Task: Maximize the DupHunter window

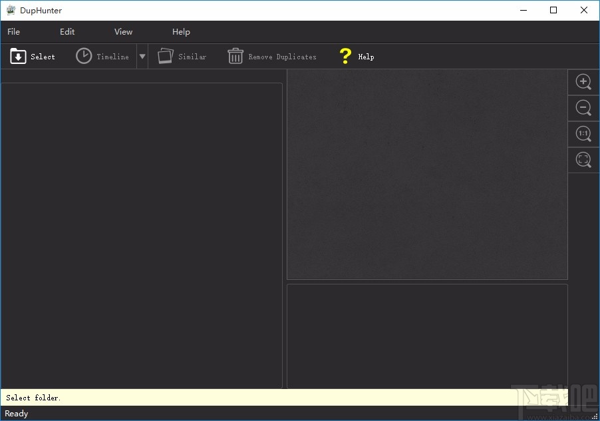Action: 553,10
